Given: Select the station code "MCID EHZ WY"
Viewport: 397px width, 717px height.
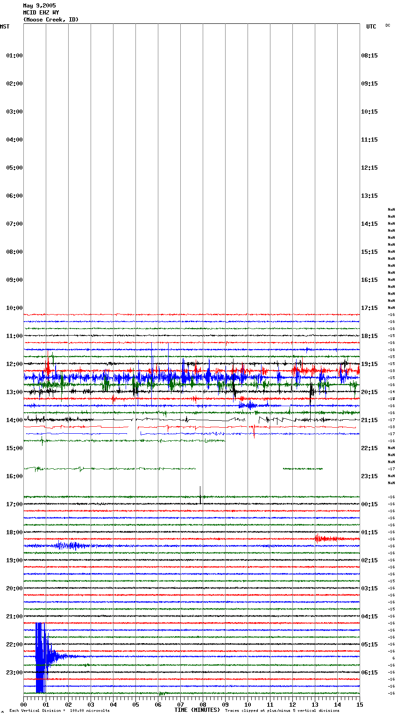Looking at the screenshot, I should point(41,13).
